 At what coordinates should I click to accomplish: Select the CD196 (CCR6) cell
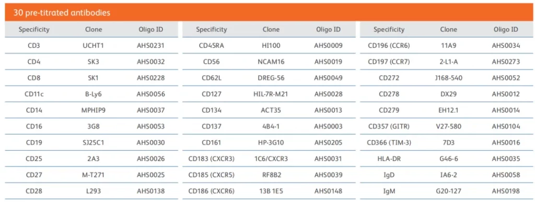[x=389, y=45]
